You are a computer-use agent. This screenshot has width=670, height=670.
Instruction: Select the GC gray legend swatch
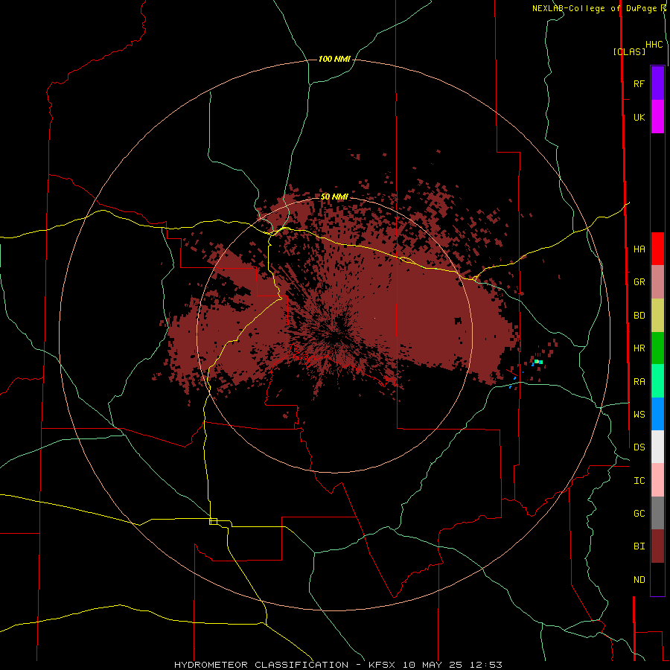(x=657, y=513)
